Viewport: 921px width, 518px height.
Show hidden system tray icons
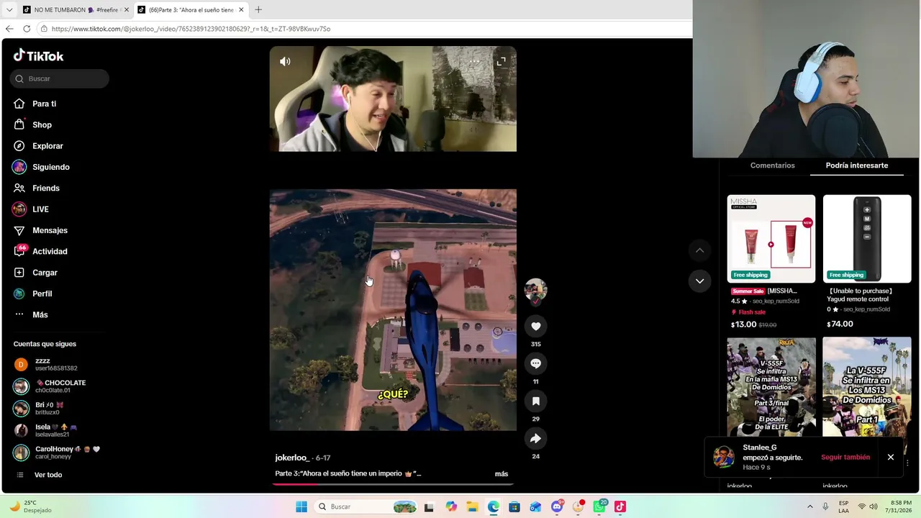tap(809, 506)
